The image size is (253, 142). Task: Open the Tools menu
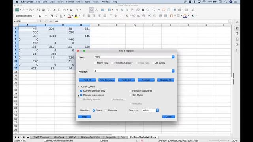pos(96,2)
